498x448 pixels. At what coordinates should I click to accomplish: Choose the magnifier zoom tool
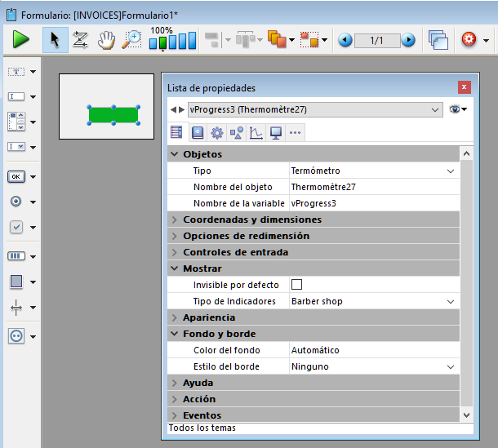click(131, 39)
